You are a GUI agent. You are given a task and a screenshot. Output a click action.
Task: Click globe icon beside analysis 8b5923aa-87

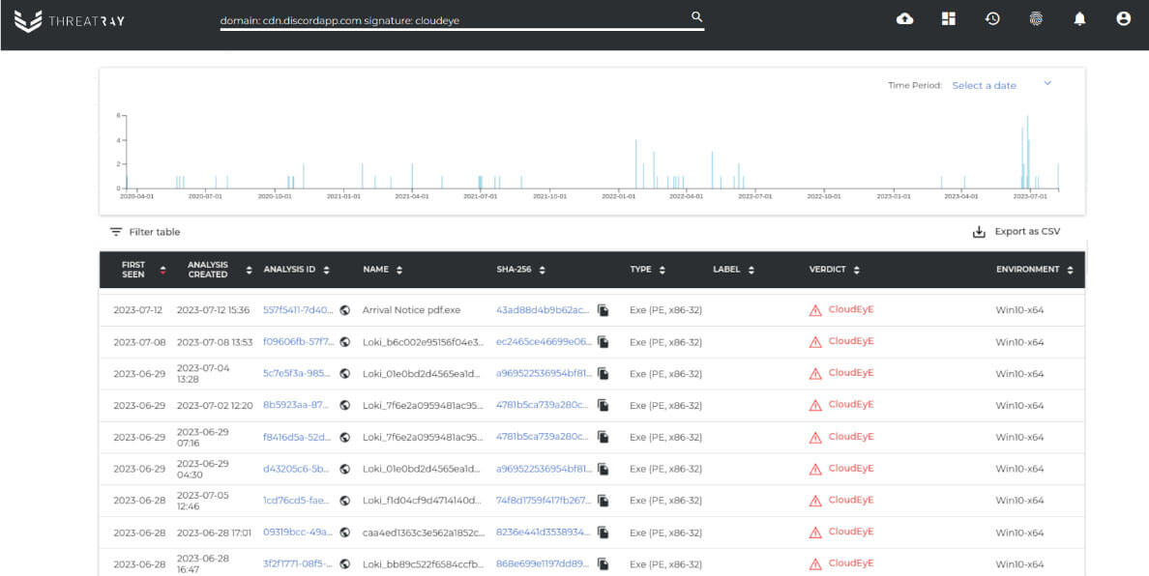point(345,406)
